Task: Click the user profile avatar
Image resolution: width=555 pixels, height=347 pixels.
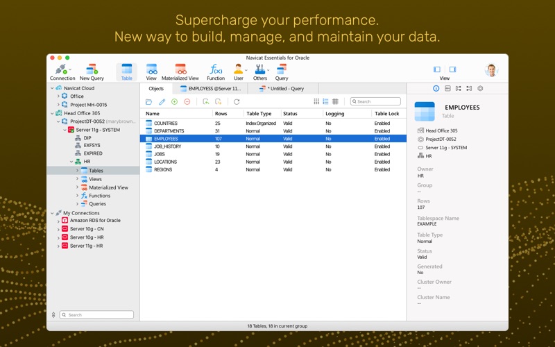Action: point(491,70)
